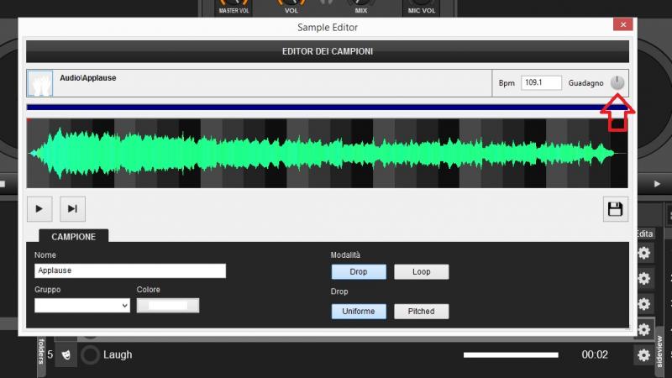Viewport: 672px width, 378px height.
Task: Open the Colore color picker
Action: pyautogui.click(x=168, y=305)
